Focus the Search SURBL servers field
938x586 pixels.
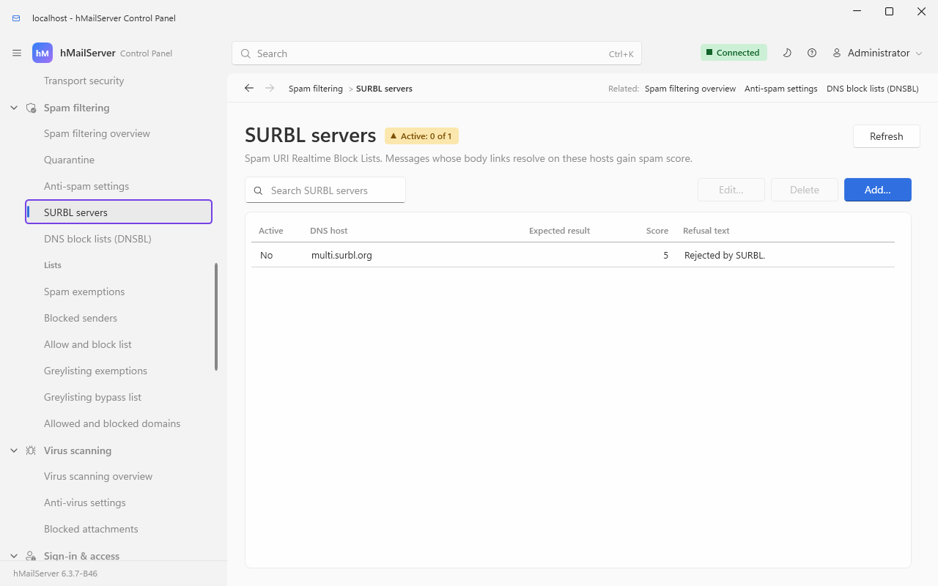pos(325,190)
